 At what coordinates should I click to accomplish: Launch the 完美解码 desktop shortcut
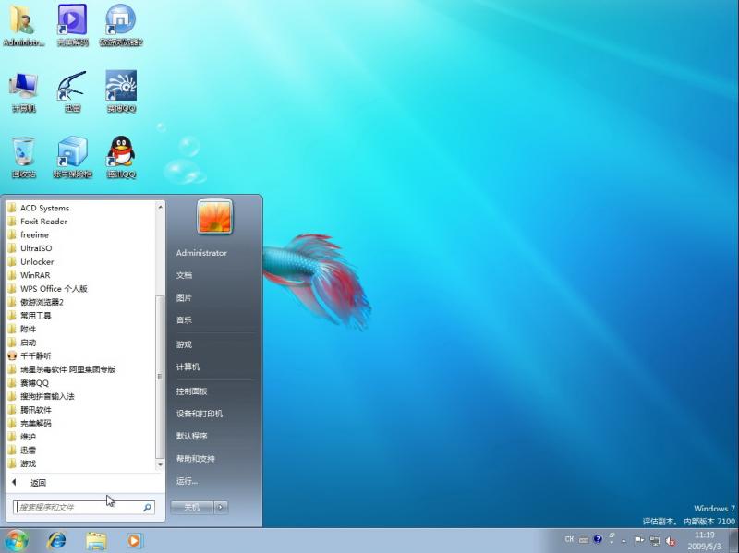click(72, 25)
